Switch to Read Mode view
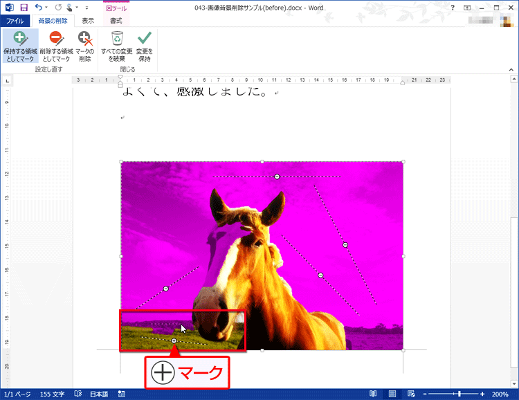Image resolution: width=519 pixels, height=400 pixels. click(373, 394)
